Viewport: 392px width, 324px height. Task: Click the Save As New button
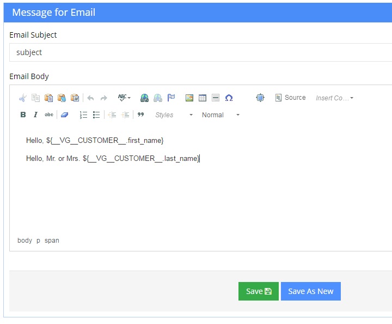[x=310, y=291]
